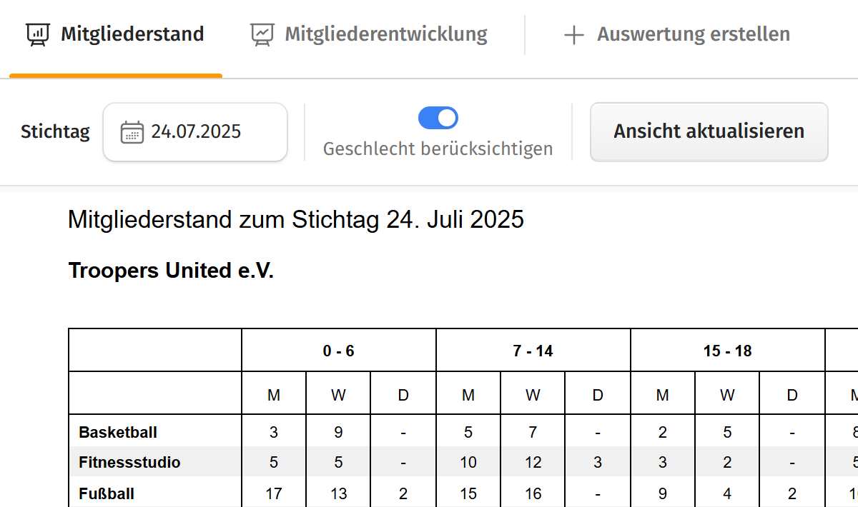Screen dimensions: 858x507
Task: Click the 0 - 6 column header
Action: point(338,350)
